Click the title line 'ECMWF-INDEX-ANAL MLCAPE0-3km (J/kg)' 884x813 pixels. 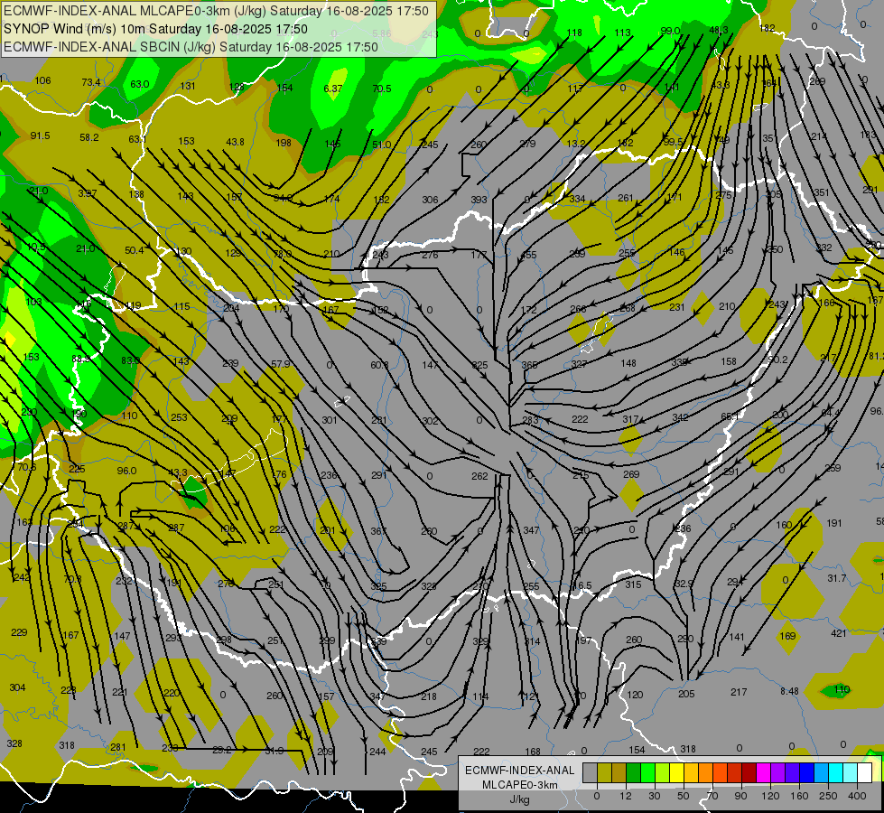tap(216, 11)
